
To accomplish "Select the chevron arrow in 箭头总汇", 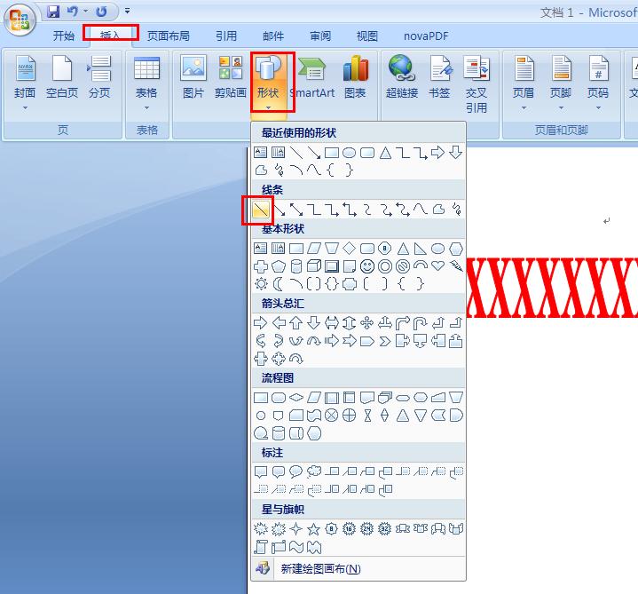I will click(x=384, y=341).
